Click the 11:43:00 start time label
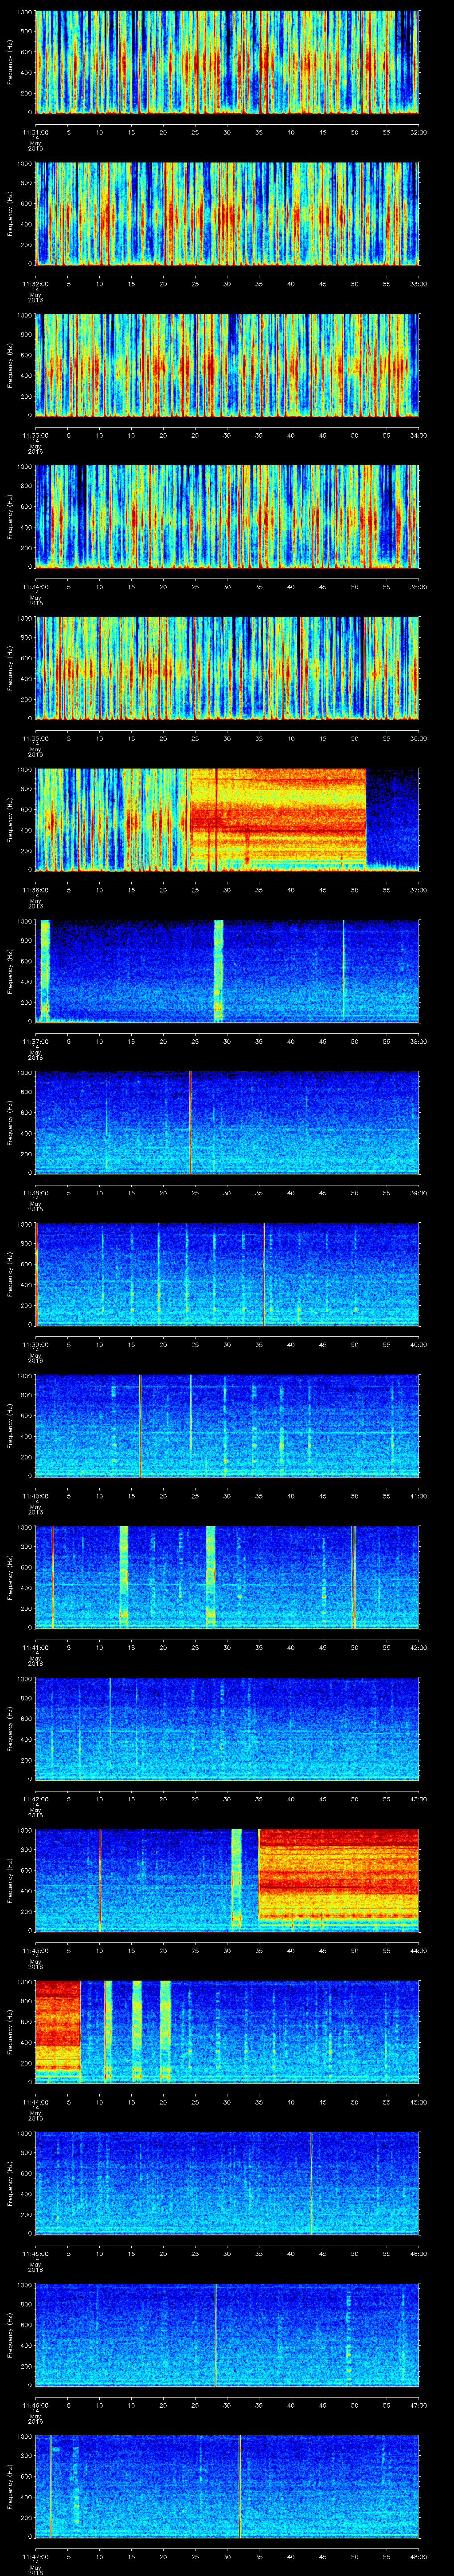The image size is (454, 2576). tap(36, 1950)
